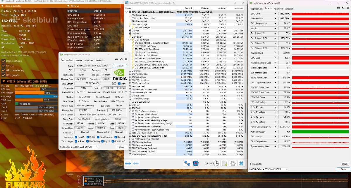Click GPU Fan1 fan icon in HWiNFO

point(130,31)
